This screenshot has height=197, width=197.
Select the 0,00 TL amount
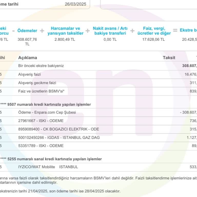(x=110, y=40)
